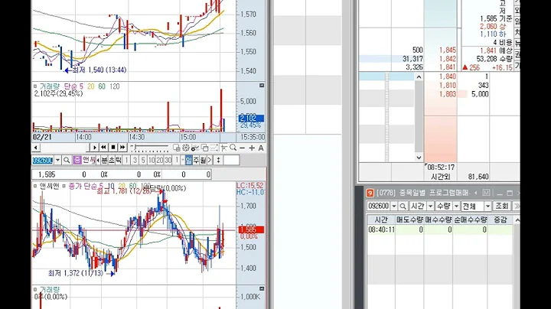Click the chart settings gear icon
Viewport: 551px width, 309px height.
click(186, 148)
